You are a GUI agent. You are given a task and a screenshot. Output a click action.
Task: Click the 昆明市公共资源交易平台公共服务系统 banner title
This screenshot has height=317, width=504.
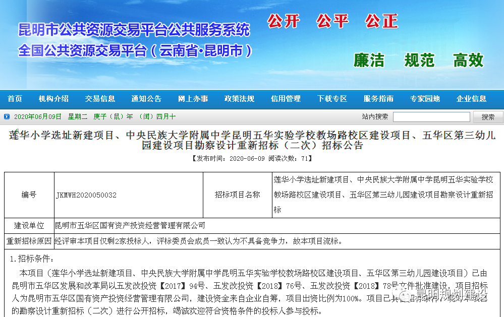click(134, 30)
